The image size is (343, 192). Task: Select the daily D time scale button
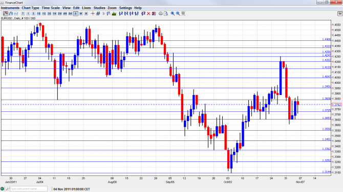point(75,13)
